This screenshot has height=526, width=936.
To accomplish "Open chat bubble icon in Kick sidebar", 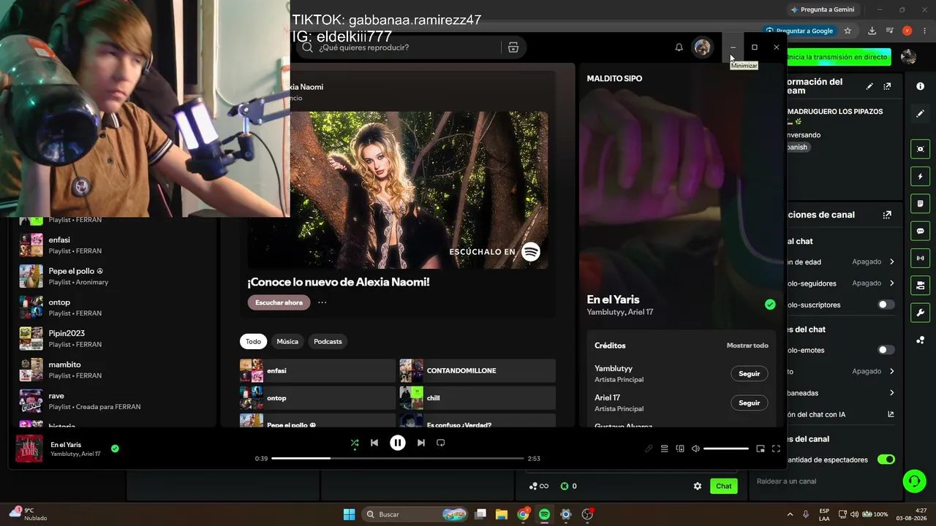I will tap(921, 231).
